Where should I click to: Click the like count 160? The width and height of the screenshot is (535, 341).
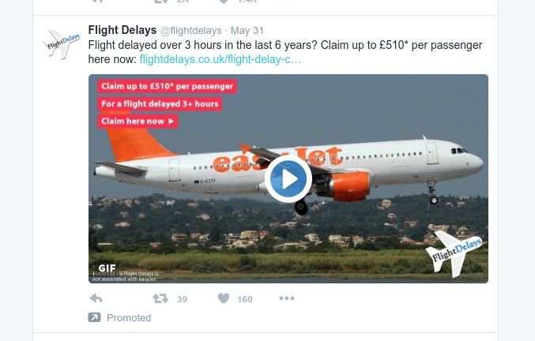coord(245,299)
